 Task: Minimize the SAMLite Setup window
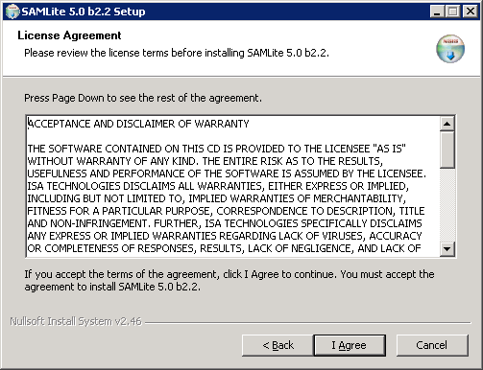click(437, 12)
